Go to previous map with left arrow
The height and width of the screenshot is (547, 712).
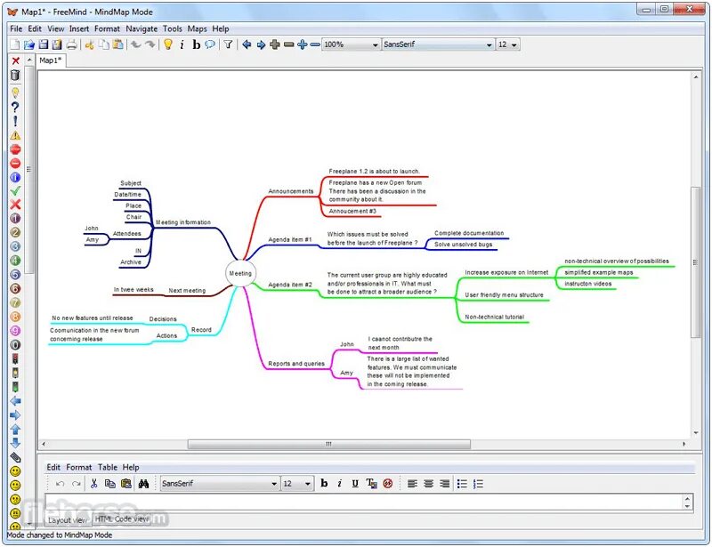[x=247, y=44]
